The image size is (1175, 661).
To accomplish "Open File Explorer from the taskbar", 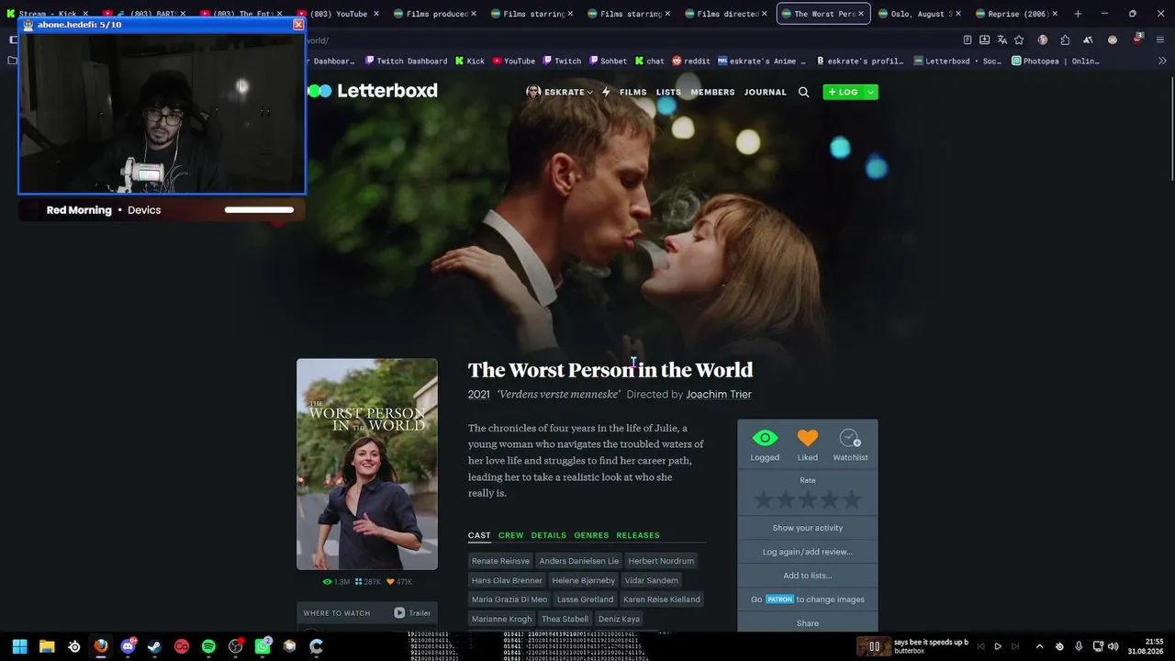I will click(47, 646).
